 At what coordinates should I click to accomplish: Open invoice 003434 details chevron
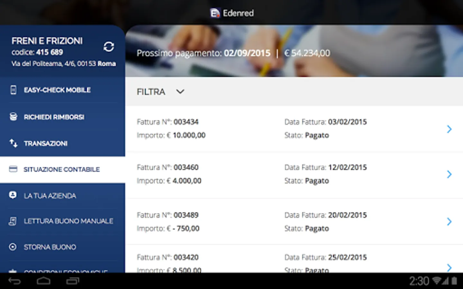449,129
